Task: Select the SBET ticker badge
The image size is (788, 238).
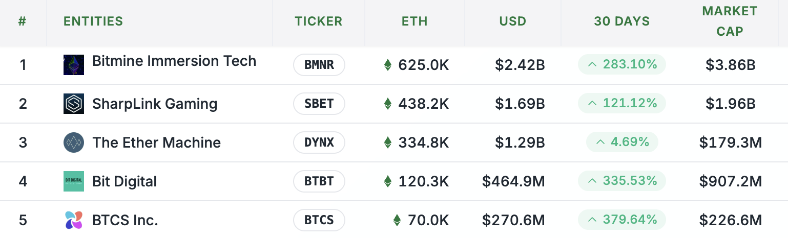Action: (319, 104)
